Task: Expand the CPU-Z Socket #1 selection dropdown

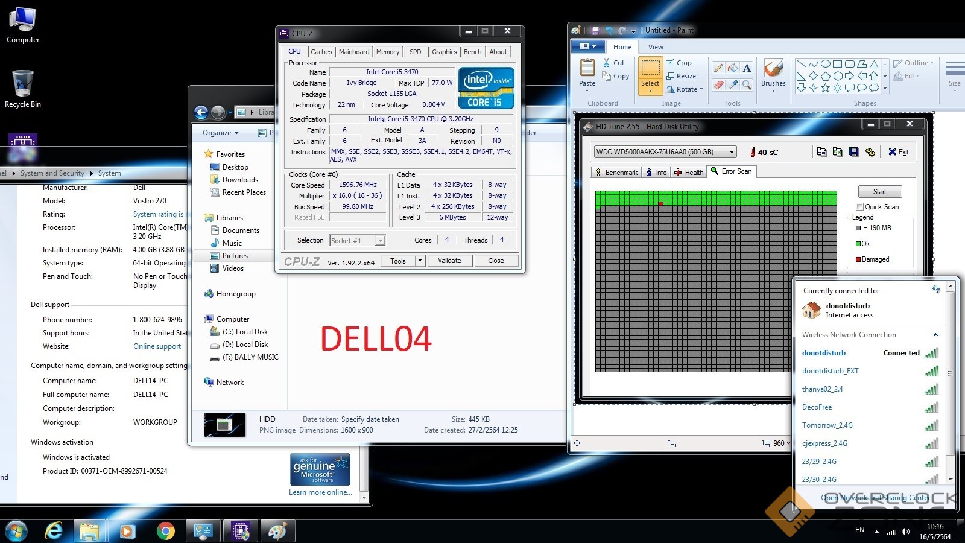Action: (x=379, y=241)
